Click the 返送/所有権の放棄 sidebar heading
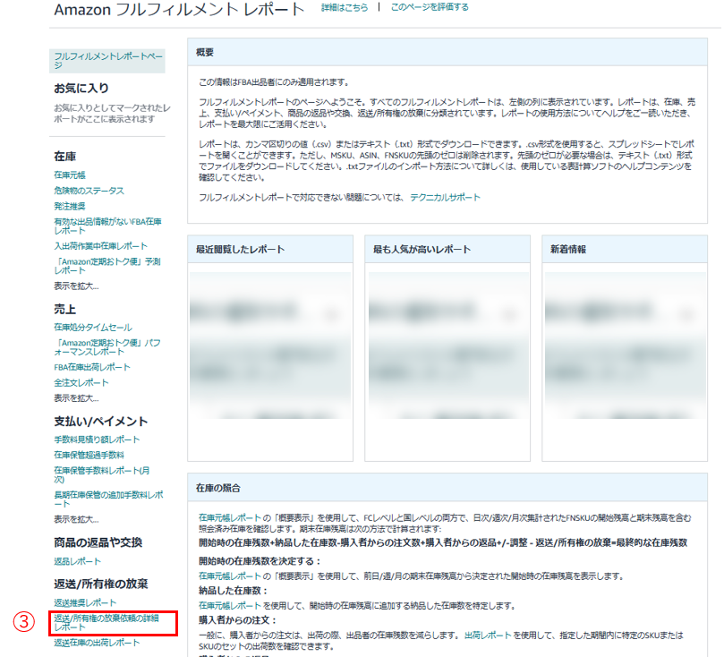 pos(100,584)
